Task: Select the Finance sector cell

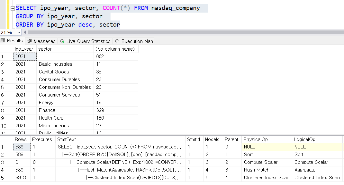Action: pyautogui.click(x=65, y=110)
